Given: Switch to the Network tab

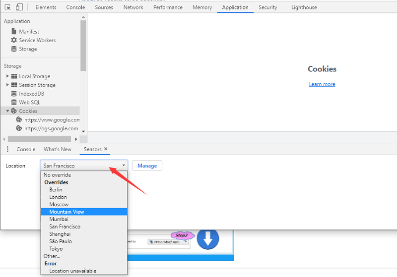Looking at the screenshot, I should click(133, 7).
